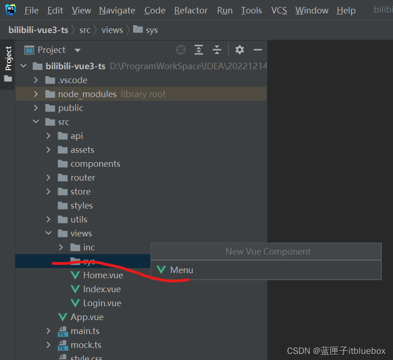
Task: Open Project panel settings gear
Action: [x=240, y=50]
